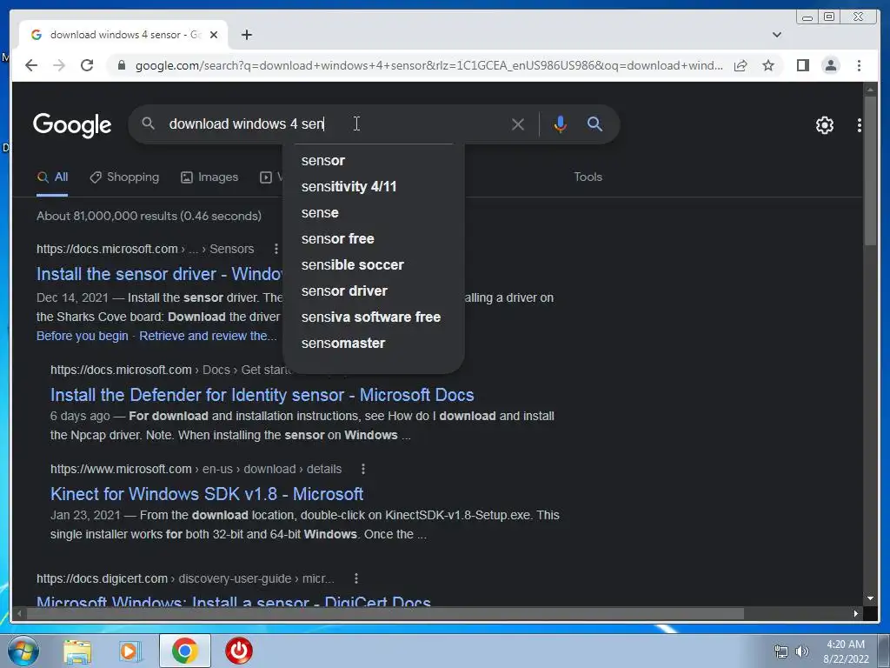
Task: Select the 'sensitivity 4/11' suggestion
Action: point(373,187)
